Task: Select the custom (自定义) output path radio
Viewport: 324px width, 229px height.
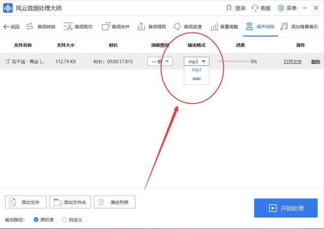Action: 64,219
